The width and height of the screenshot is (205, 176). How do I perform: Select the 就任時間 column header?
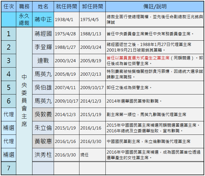pos(67,6)
